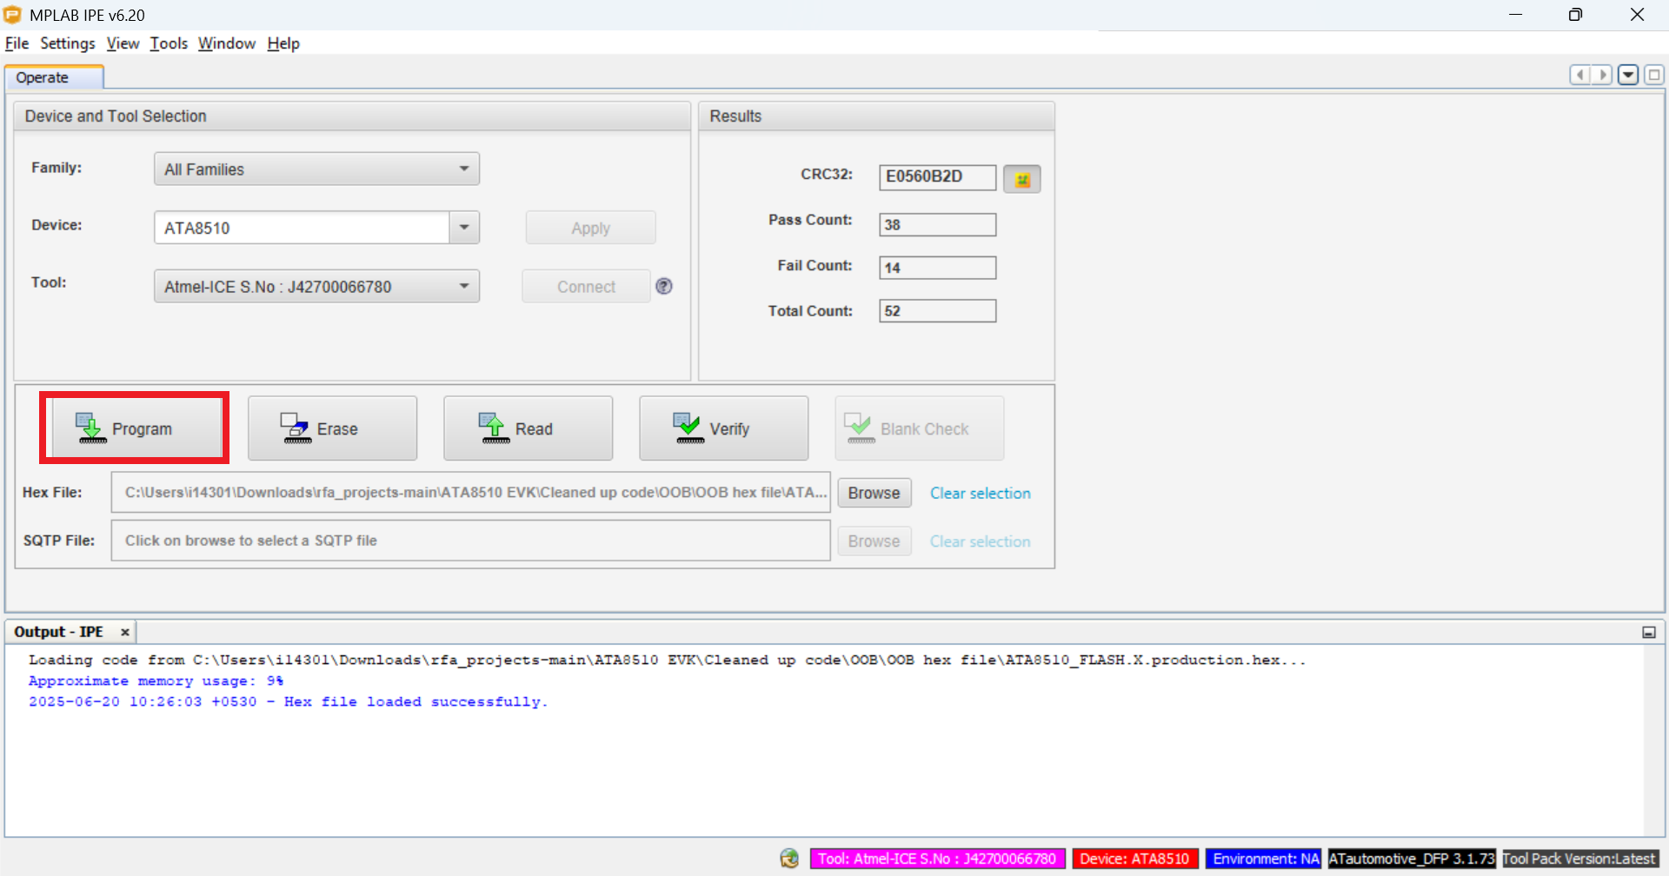Browse for an SQTP file

[874, 541]
